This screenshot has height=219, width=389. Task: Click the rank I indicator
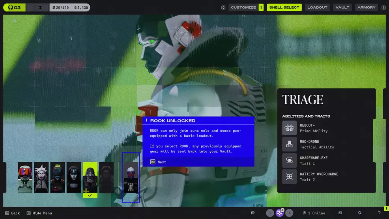click(x=38, y=7)
